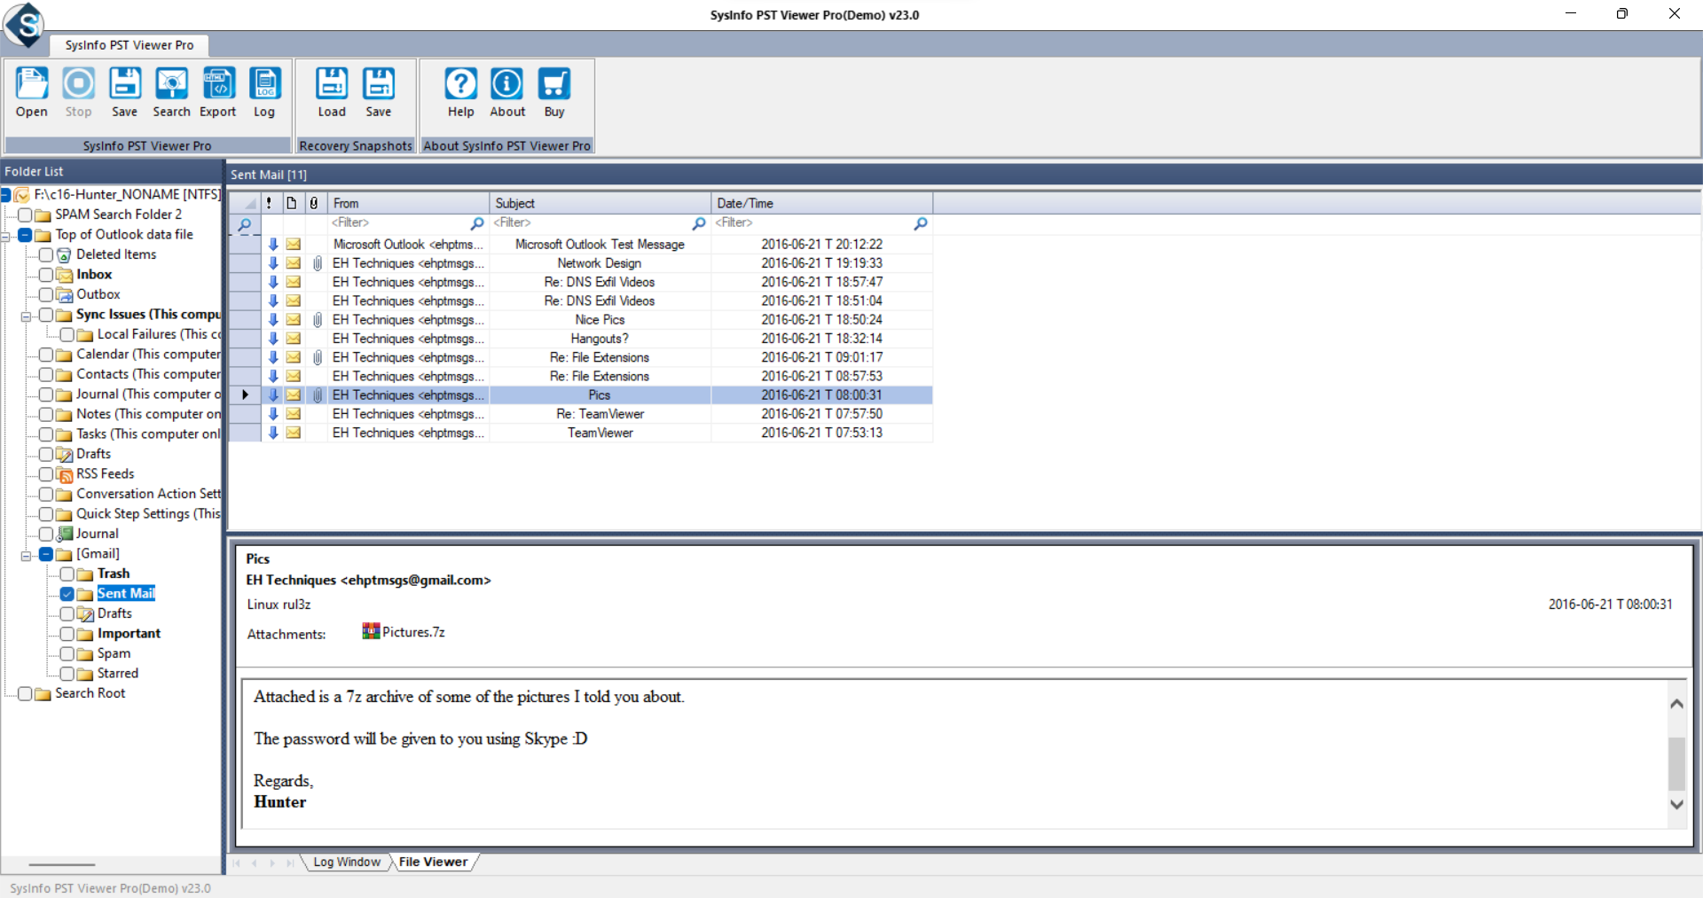Check the Search Root checkbox
1703x898 pixels.
click(25, 693)
